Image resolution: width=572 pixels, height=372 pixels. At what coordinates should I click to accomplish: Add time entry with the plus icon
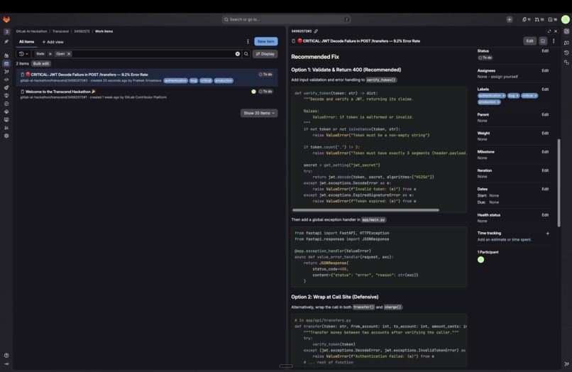tap(547, 234)
